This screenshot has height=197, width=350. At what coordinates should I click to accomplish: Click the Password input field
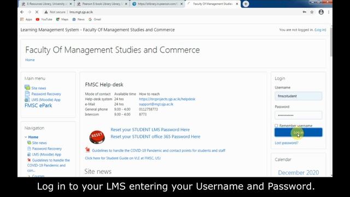point(299,115)
